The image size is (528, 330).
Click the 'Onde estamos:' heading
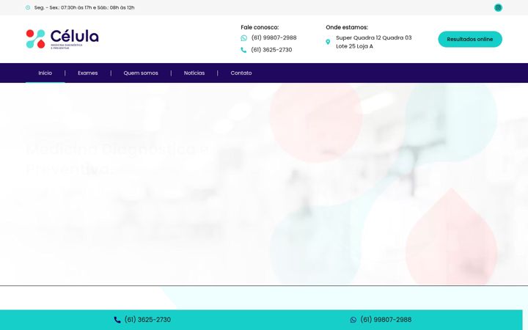point(347,27)
